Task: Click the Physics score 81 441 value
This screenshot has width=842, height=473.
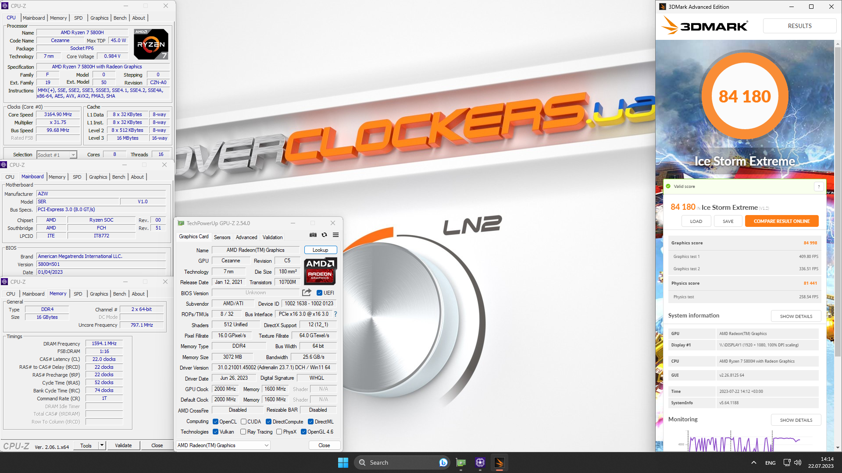Action: (x=810, y=283)
